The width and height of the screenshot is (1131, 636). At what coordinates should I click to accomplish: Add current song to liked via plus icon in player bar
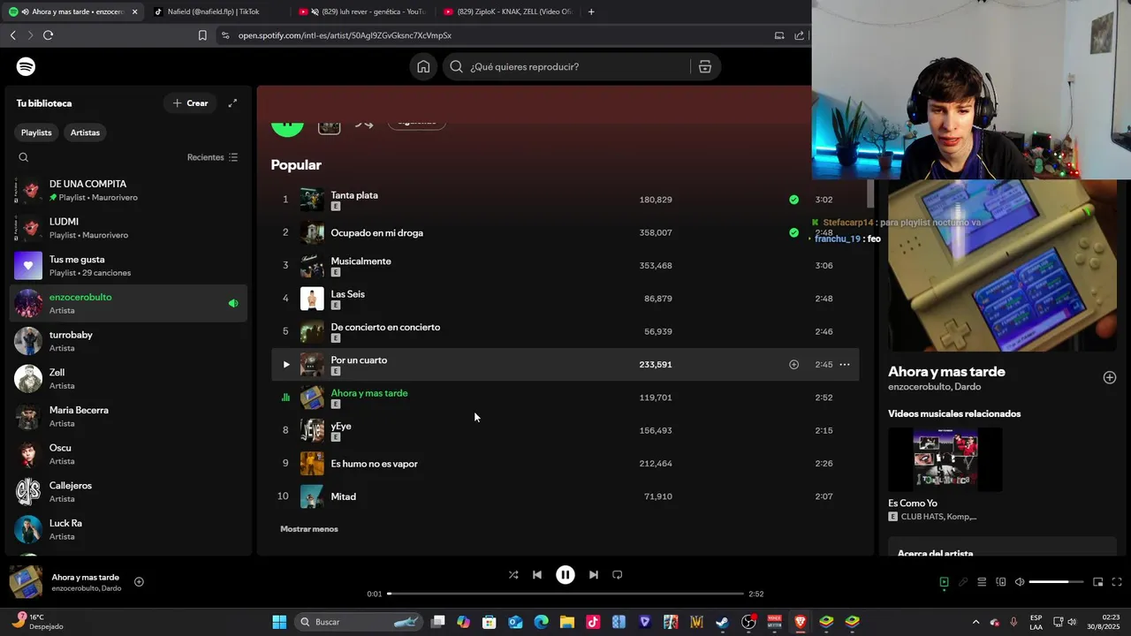click(x=139, y=582)
